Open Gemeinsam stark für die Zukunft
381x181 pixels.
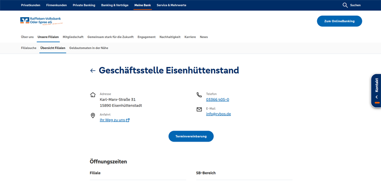[x=110, y=37]
